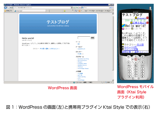This screenshot has height=113, width=157.
Task: Click the 未分類 category link under post
Action: [42, 49]
